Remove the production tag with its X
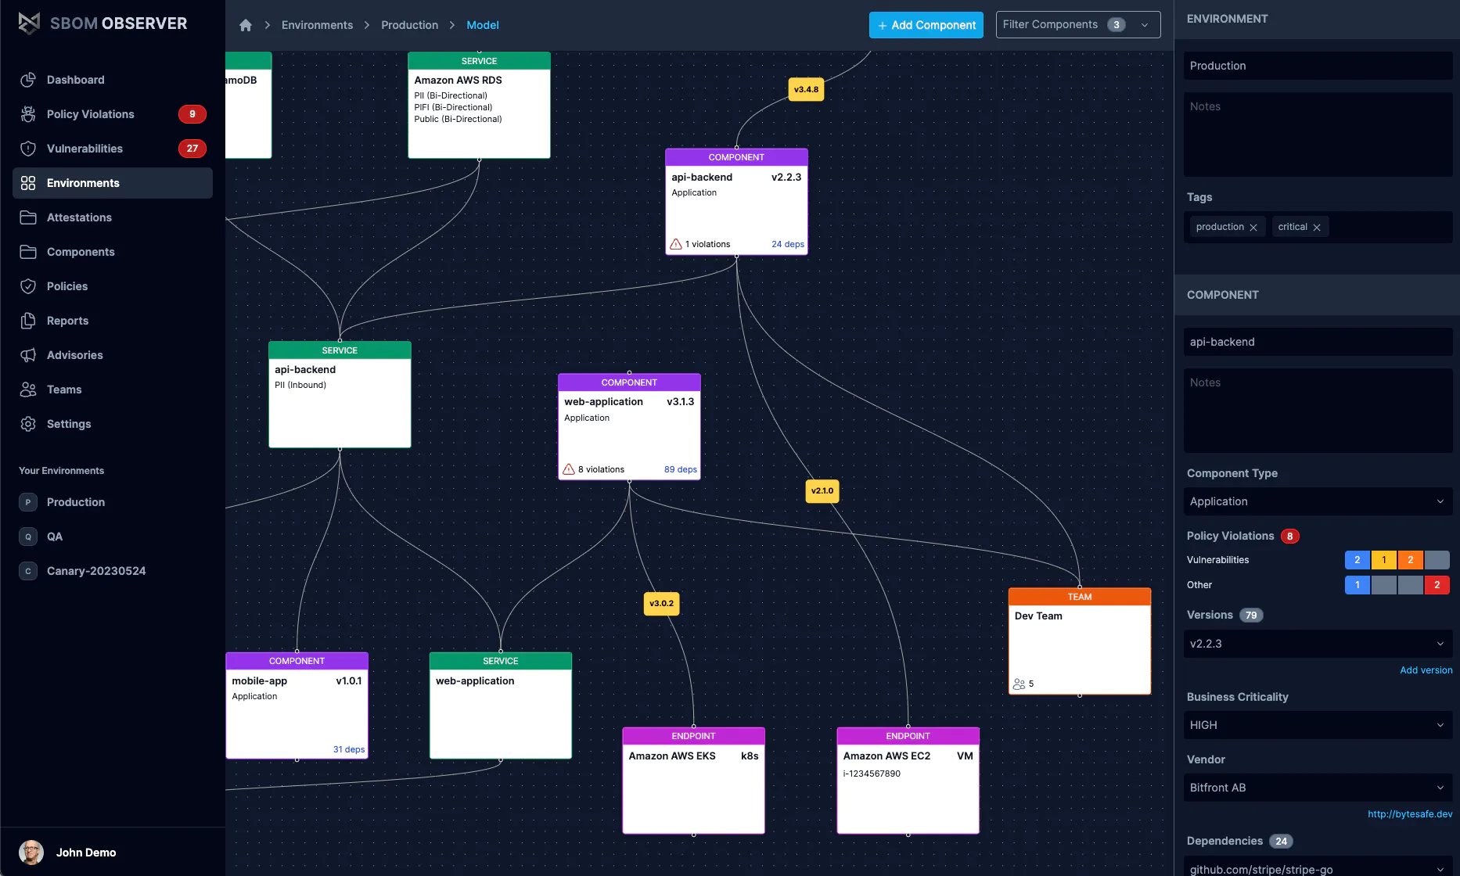Screen dimensions: 1460x876 click(1253, 228)
